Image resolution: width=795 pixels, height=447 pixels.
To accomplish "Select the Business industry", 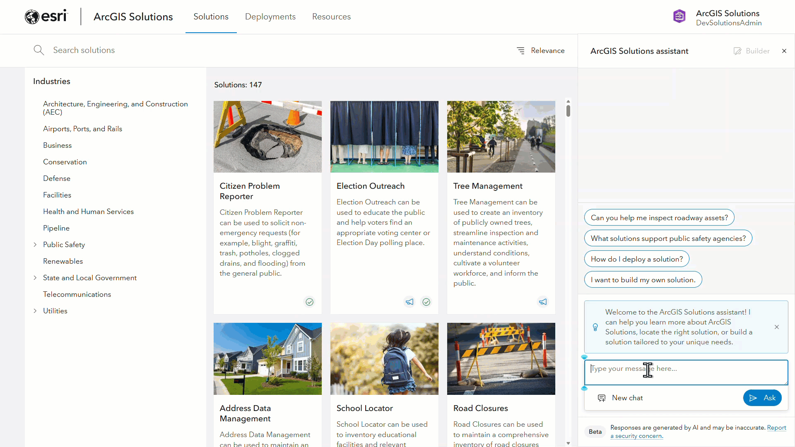I will pos(57,145).
